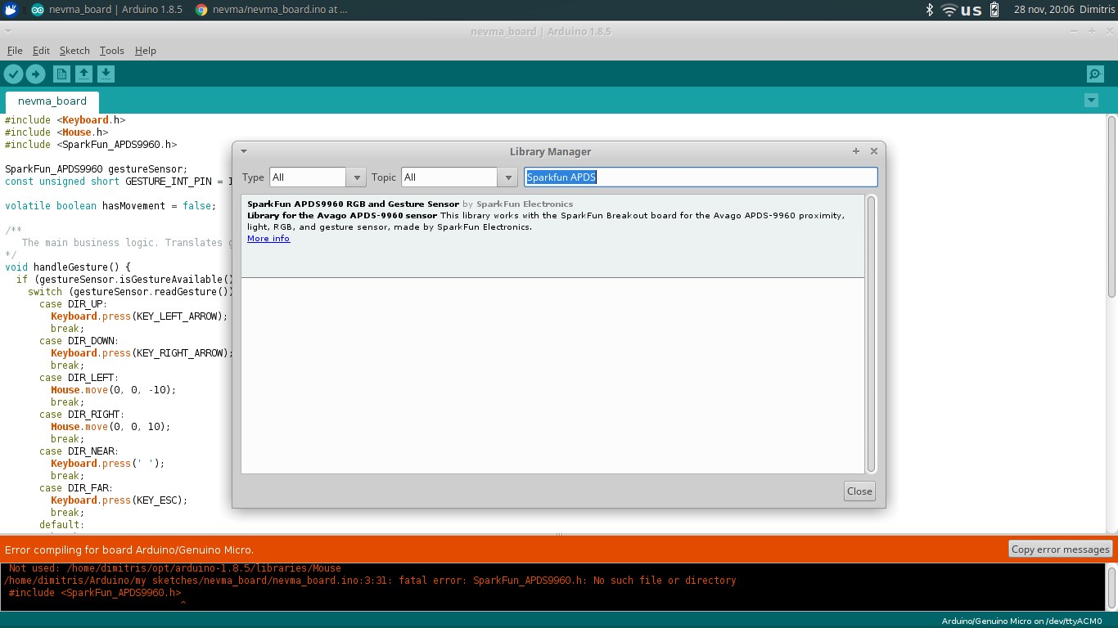The image size is (1118, 628).
Task: Open the File menu
Action: point(15,51)
